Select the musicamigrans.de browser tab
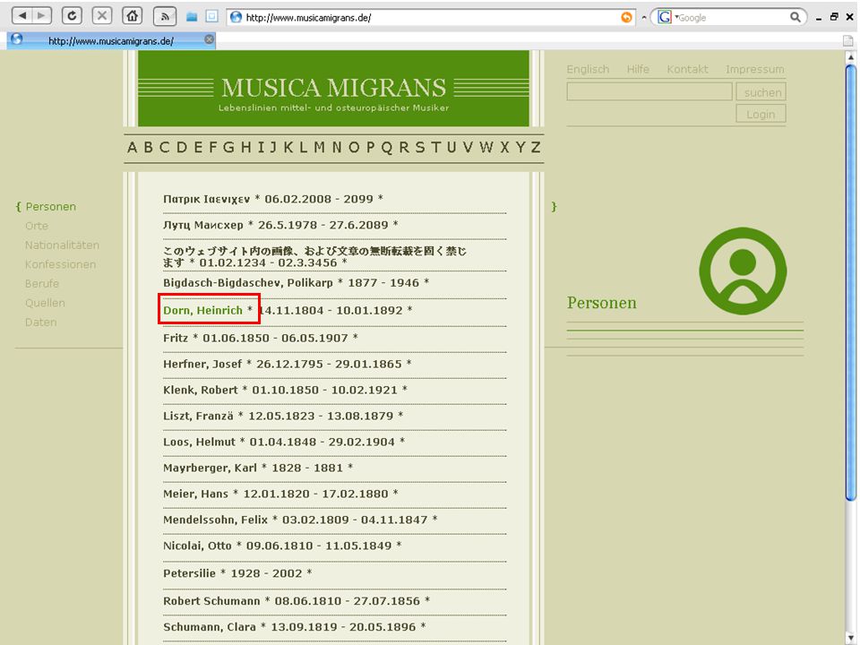This screenshot has width=860, height=645. click(111, 40)
